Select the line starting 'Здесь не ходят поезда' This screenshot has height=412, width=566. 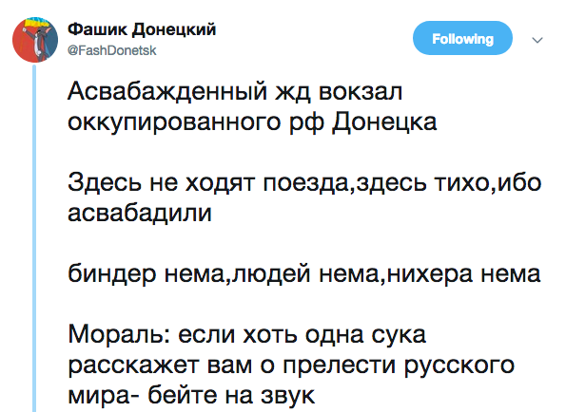304,182
